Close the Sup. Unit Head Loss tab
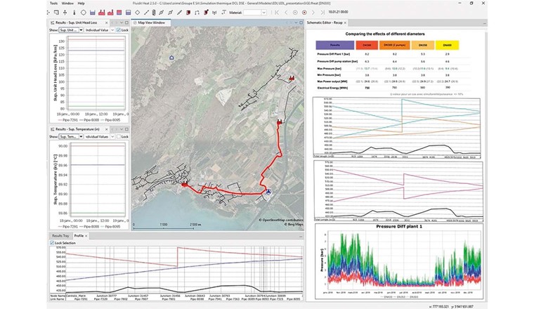Screen dimensions: 534x309 coord(106,22)
